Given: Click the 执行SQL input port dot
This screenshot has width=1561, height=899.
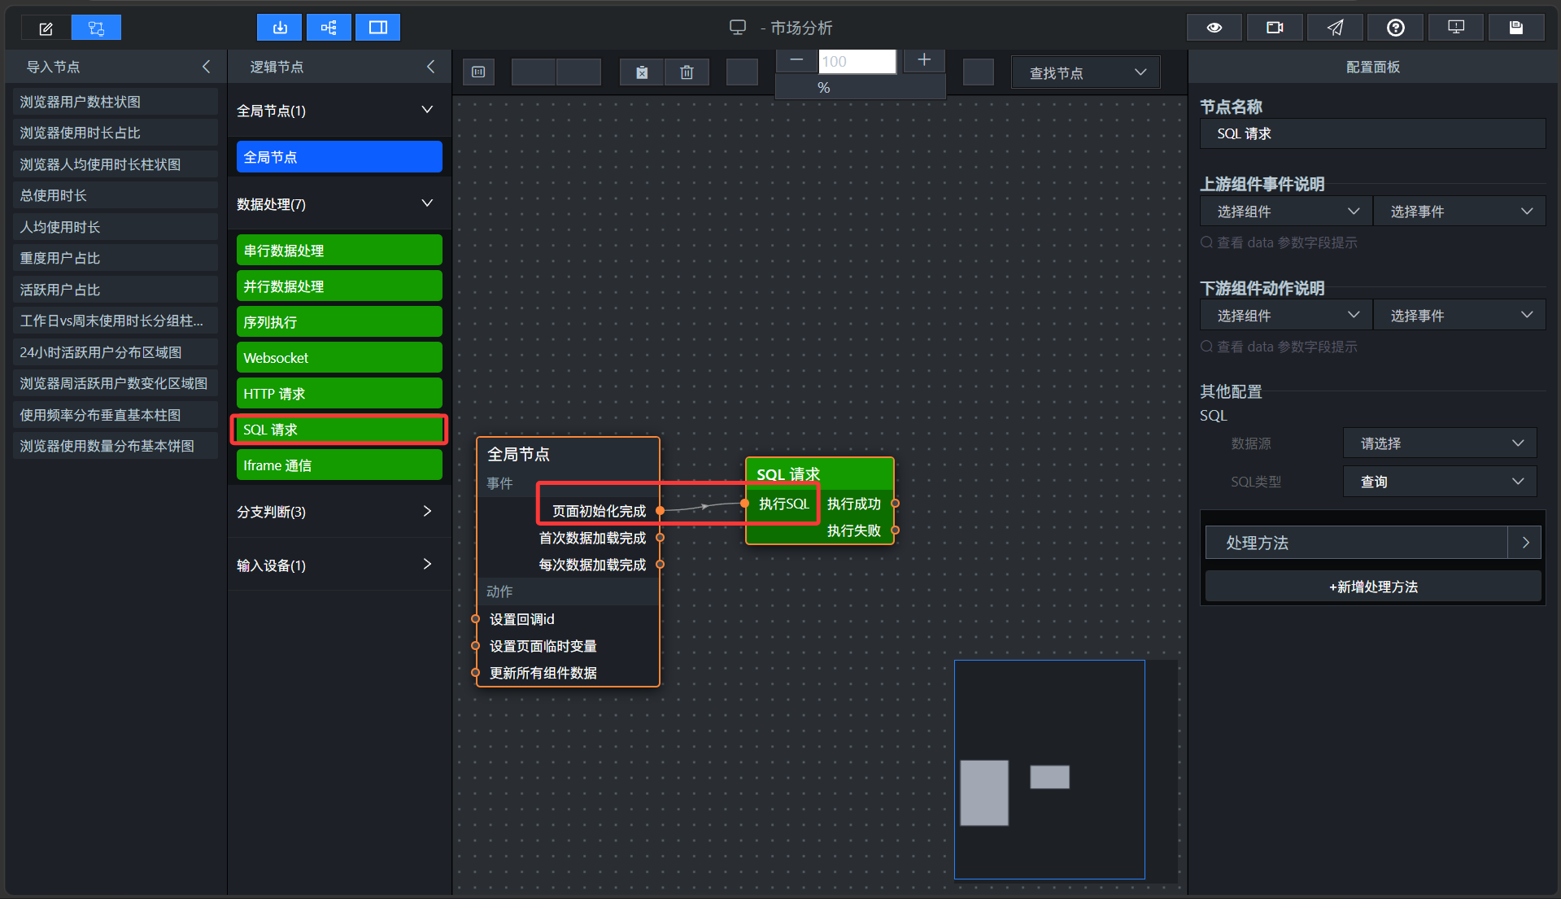Looking at the screenshot, I should pyautogui.click(x=745, y=504).
